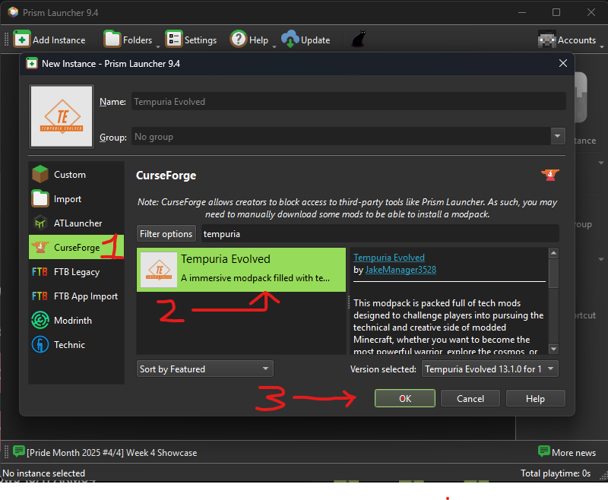Viewport: 608px width, 500px height.
Task: Select the Tempuria Evolved modpack result
Action: click(x=241, y=270)
